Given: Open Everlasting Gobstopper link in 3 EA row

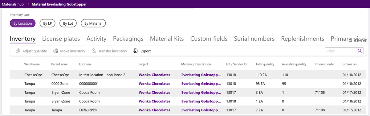Looking at the screenshot, I should tap(201, 92).
